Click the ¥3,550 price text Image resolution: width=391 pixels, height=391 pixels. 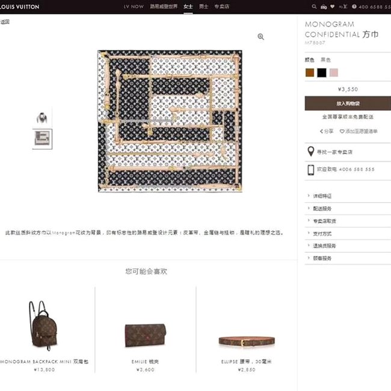click(348, 89)
